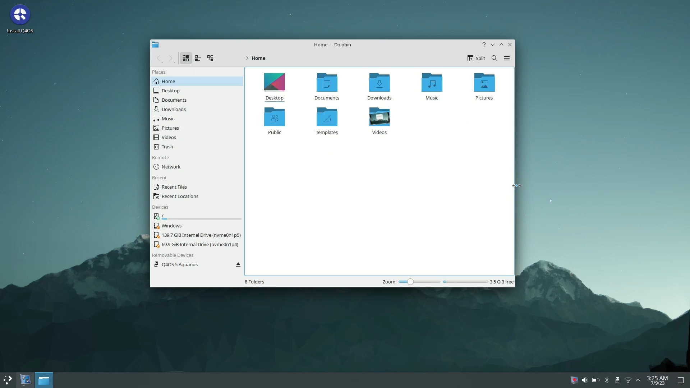Open the Install Q4OS desktop icon
Image resolution: width=690 pixels, height=388 pixels.
point(20,19)
